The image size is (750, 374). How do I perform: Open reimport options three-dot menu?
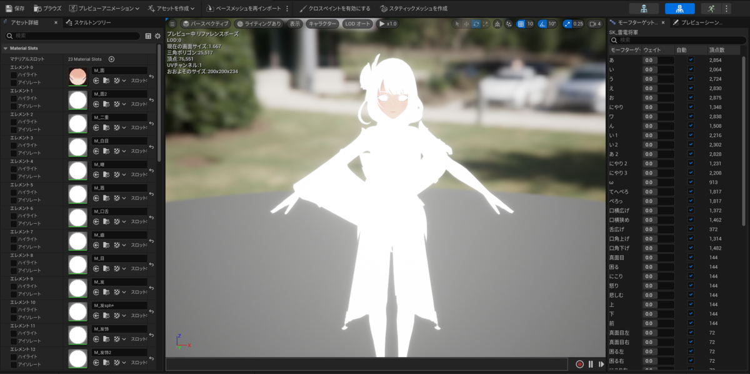click(x=287, y=9)
